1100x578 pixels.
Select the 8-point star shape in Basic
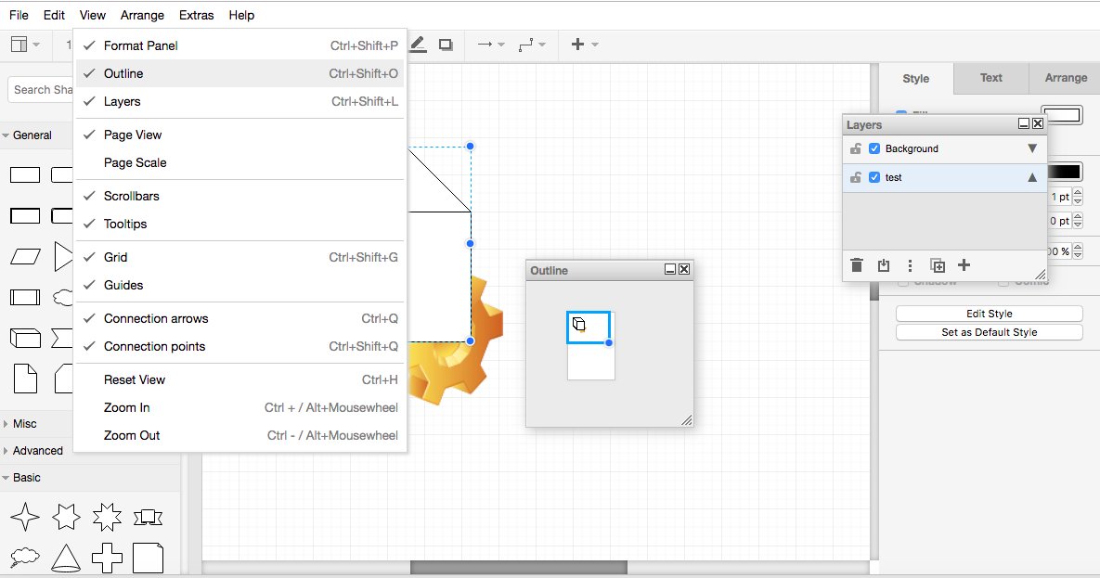[x=107, y=517]
